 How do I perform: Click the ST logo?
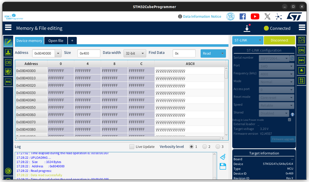pos(294,16)
